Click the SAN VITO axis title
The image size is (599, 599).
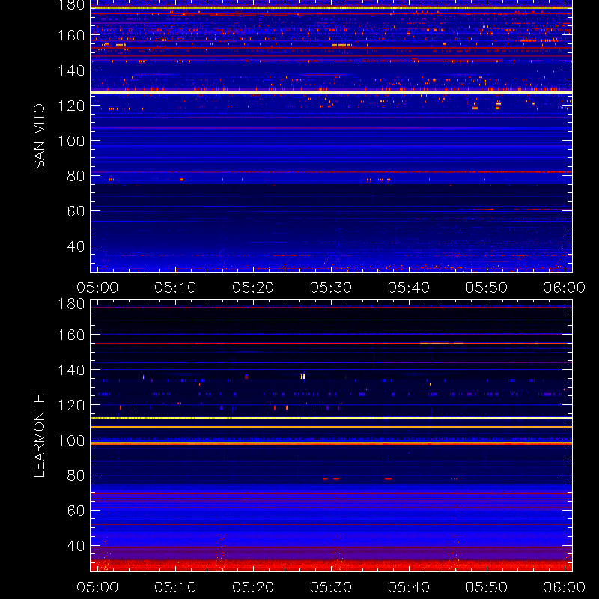pos(39,136)
